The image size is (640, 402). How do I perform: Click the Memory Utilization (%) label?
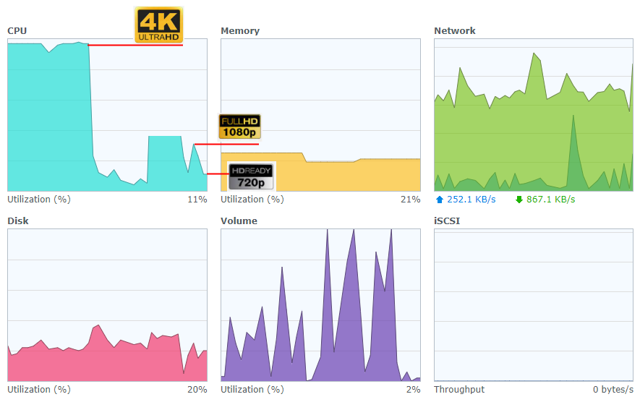[252, 200]
